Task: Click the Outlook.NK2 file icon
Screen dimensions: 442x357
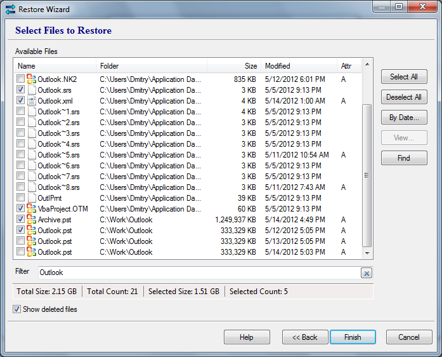Action: tap(31, 79)
